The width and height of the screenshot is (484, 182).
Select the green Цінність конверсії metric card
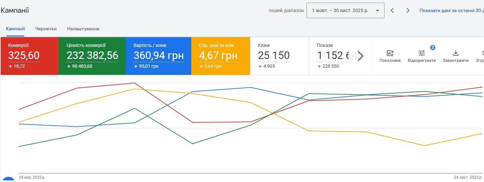(92, 56)
